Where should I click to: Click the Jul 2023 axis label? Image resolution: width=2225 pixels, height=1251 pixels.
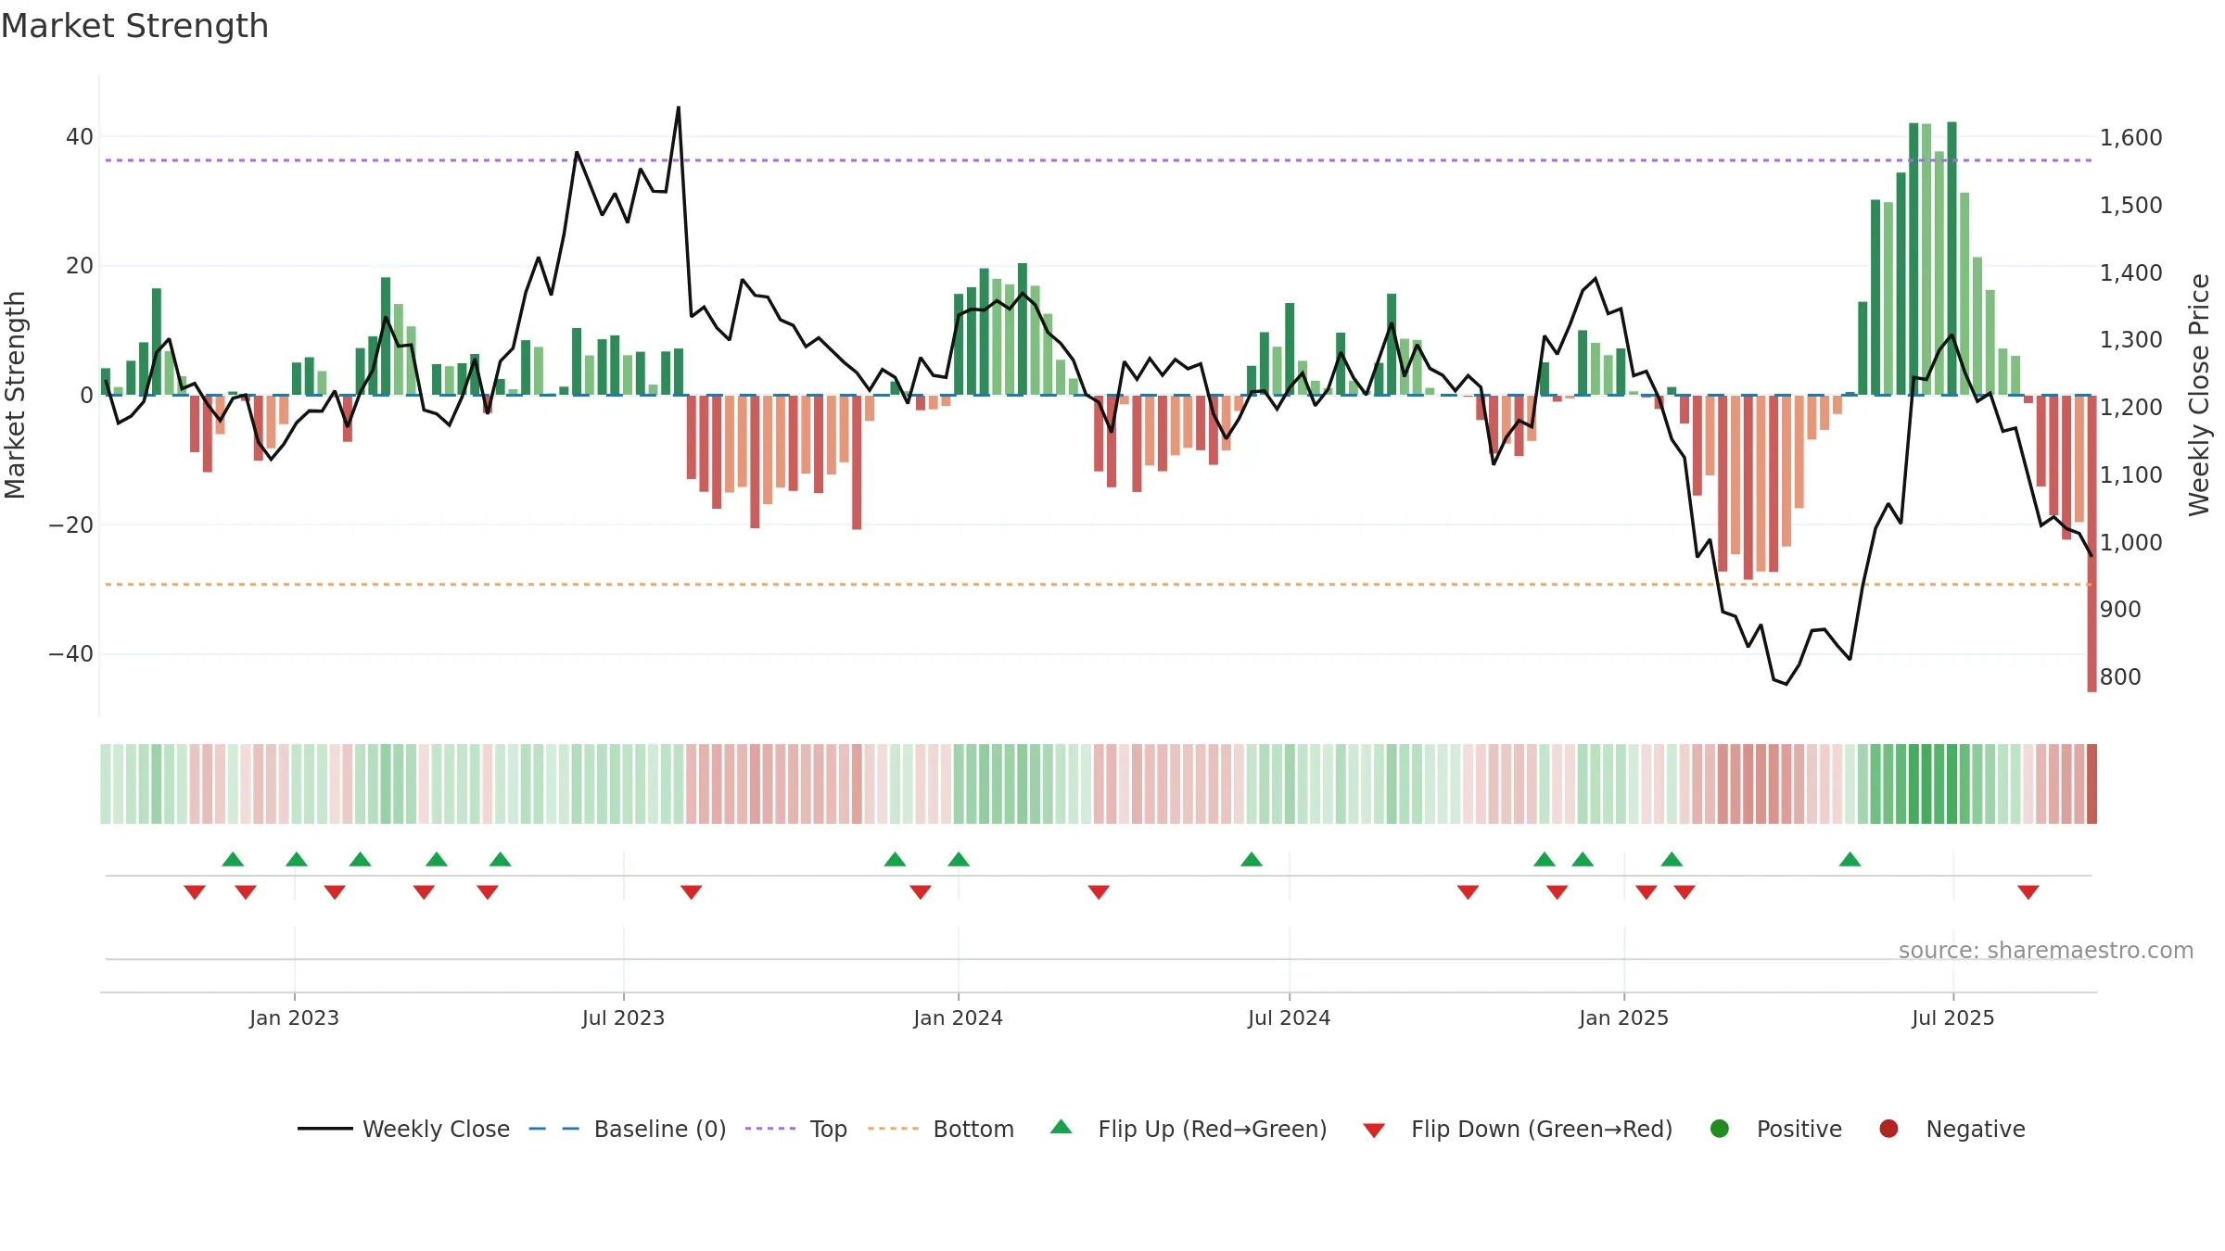point(623,1017)
